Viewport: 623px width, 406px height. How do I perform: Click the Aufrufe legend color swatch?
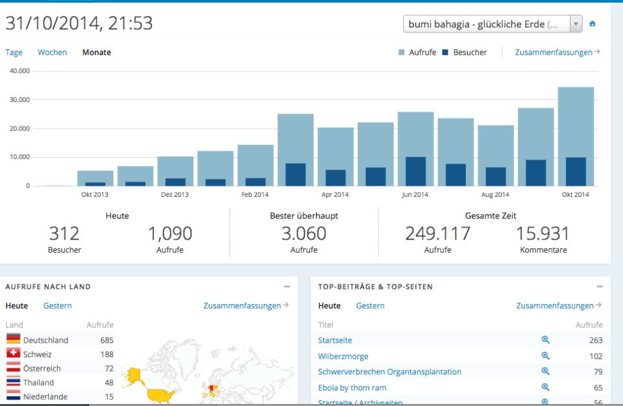tap(402, 53)
